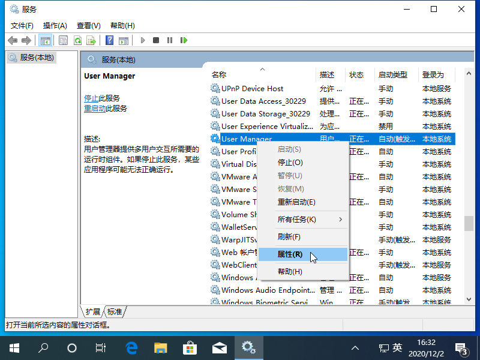This screenshot has height=360, width=480.
Task: Refresh the services list with the refresh icon
Action: tap(78, 40)
